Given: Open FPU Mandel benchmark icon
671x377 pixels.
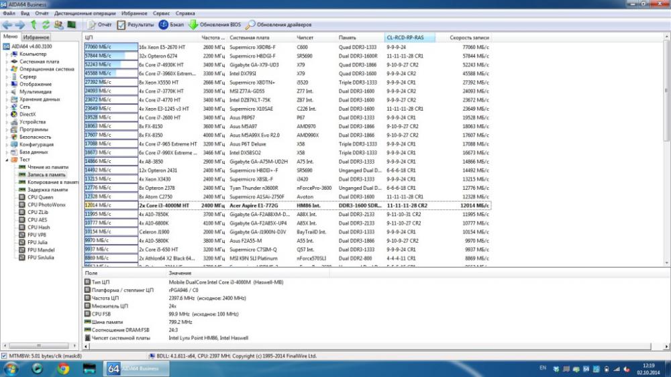Looking at the screenshot, I should pos(22,250).
